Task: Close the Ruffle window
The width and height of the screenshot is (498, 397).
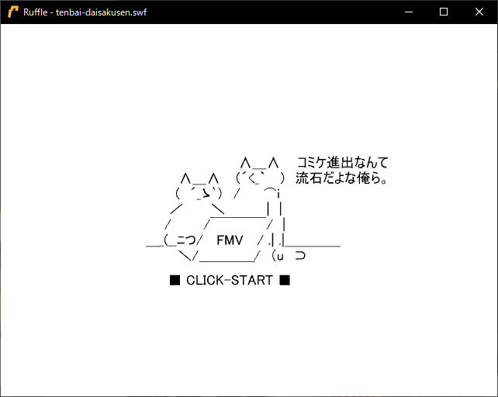Action: 479,12
